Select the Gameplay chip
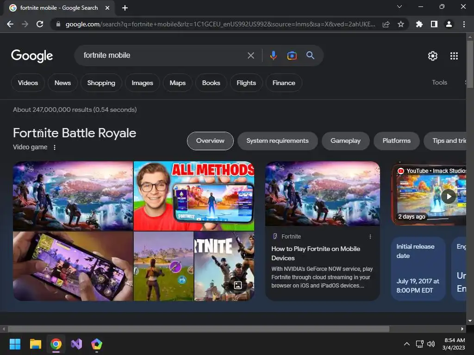 345,141
